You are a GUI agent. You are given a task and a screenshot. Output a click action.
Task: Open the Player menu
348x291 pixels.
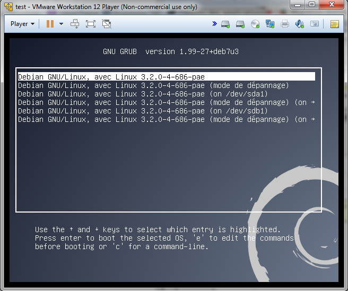(x=22, y=24)
